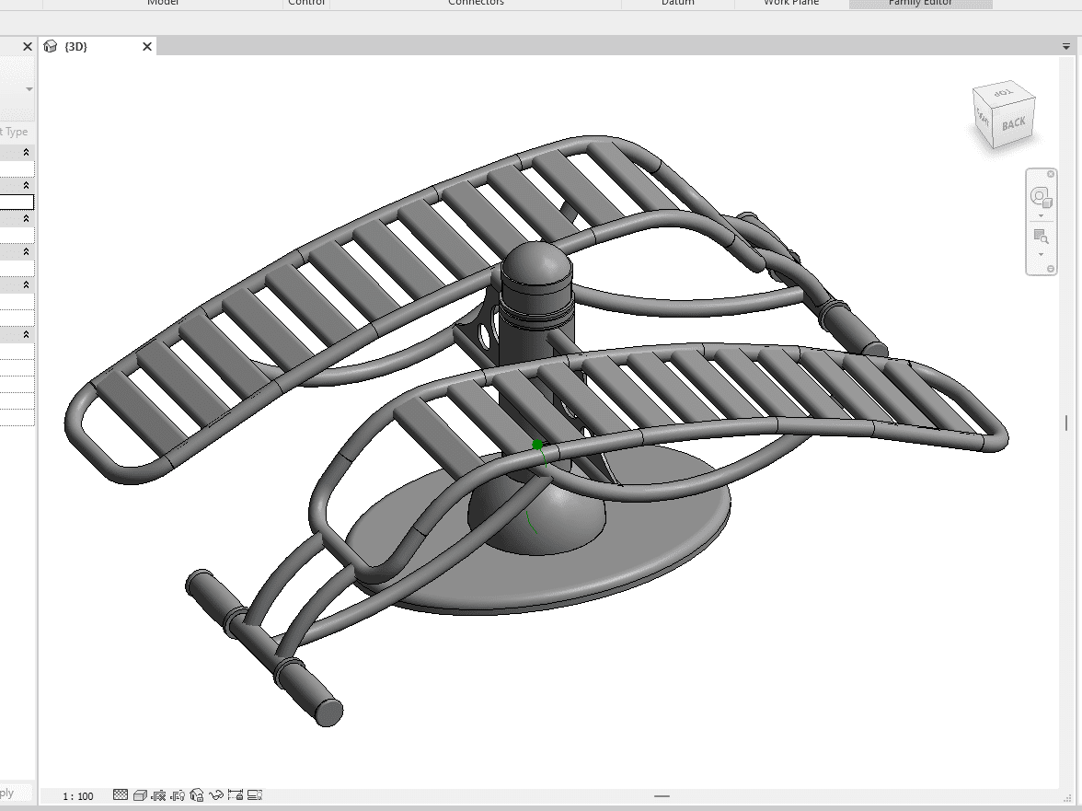Toggle Show Crop Region lightbulb icon
Image resolution: width=1082 pixels, height=811 pixels.
coord(178,795)
